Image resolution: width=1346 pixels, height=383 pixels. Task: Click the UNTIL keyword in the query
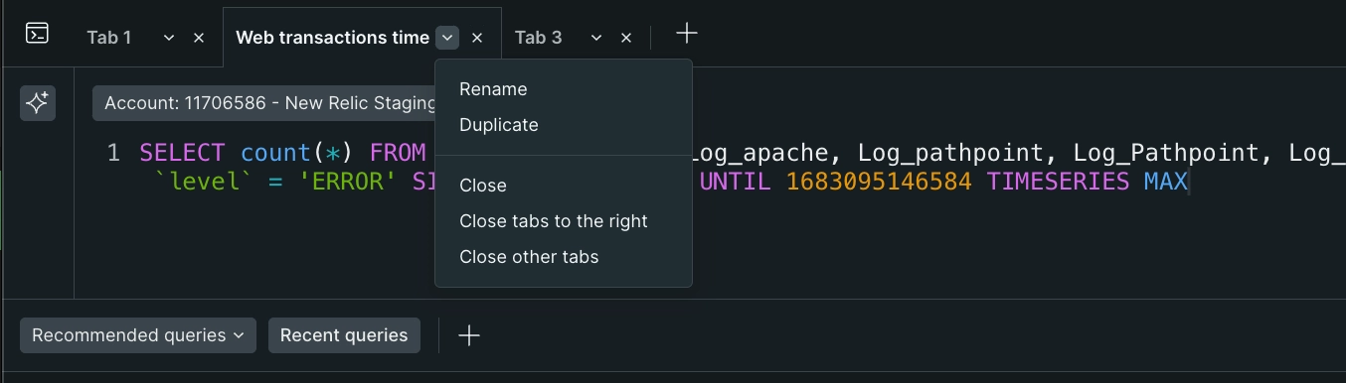[x=736, y=182]
